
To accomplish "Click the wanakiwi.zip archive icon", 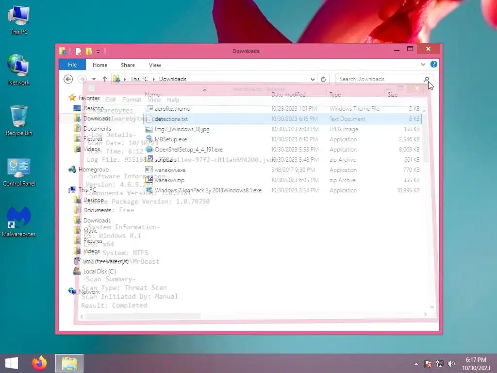I will (149, 180).
